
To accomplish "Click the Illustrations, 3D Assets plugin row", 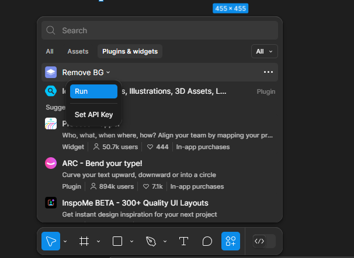I will click(x=159, y=91).
